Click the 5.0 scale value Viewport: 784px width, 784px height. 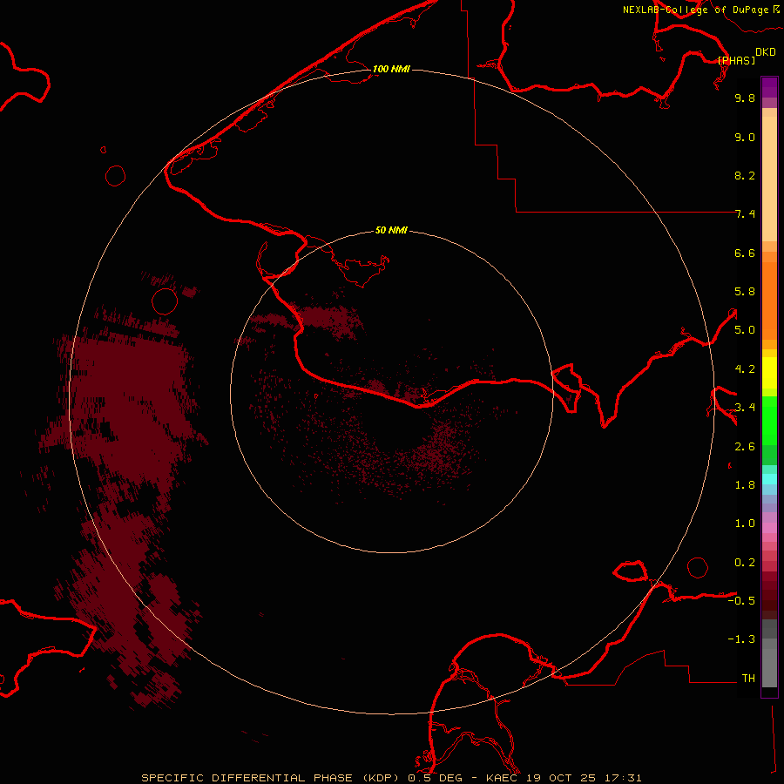745,330
